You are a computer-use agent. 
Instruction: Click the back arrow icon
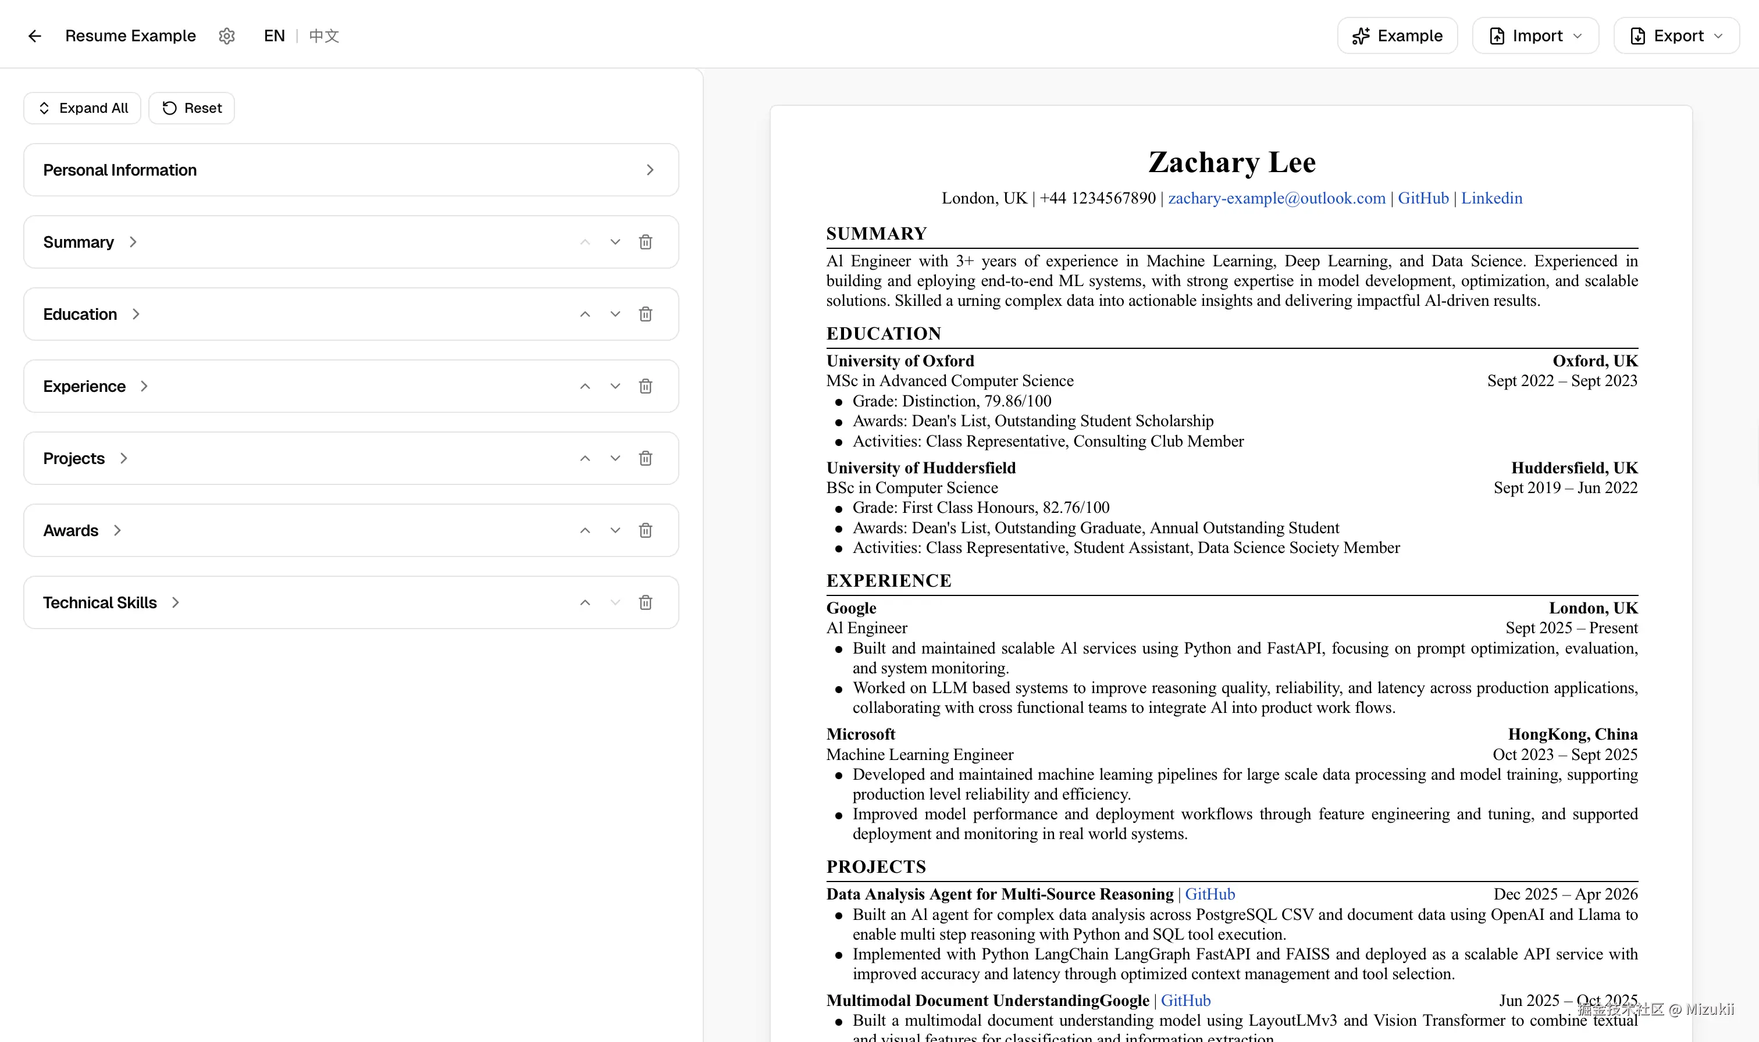(x=34, y=36)
